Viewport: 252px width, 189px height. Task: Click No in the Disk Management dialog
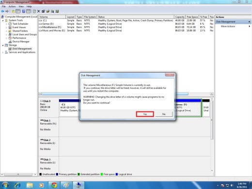164,114
